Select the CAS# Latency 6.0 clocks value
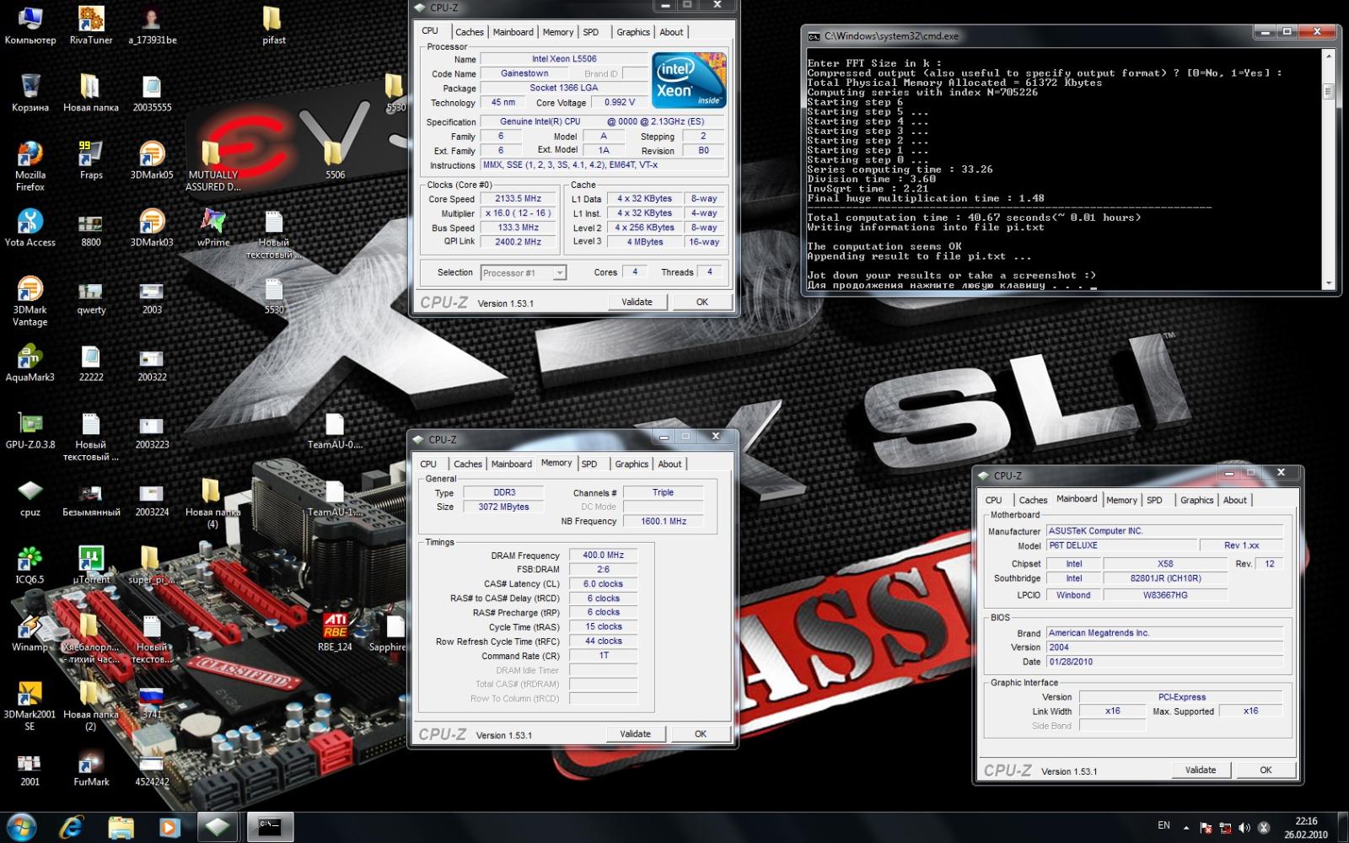1349x843 pixels. pyautogui.click(x=604, y=583)
